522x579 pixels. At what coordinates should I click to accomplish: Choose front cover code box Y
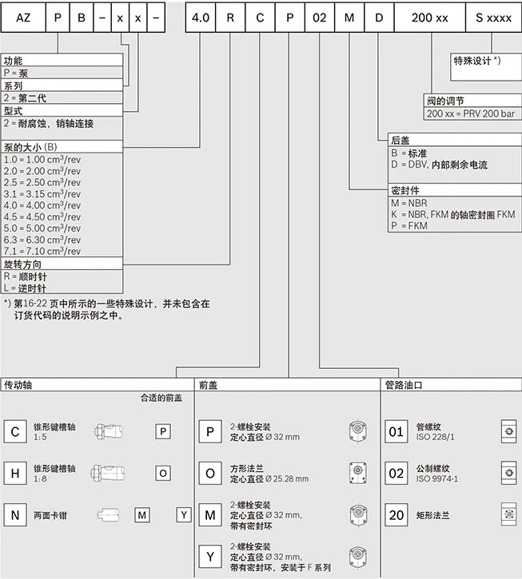click(210, 556)
